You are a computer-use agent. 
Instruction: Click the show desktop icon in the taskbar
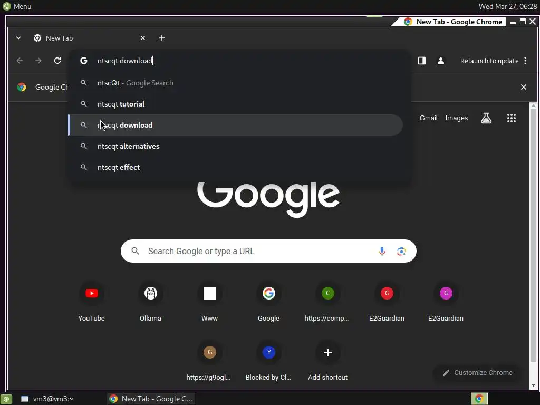[6, 399]
